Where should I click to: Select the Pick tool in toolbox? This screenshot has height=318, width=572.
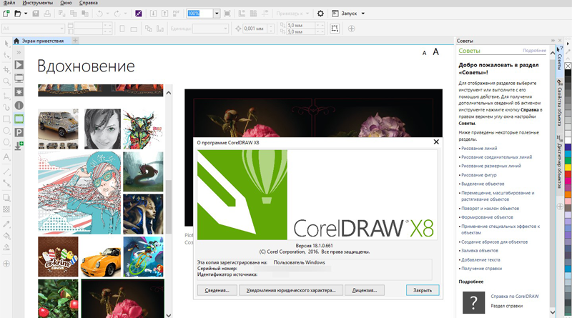[x=6, y=44]
